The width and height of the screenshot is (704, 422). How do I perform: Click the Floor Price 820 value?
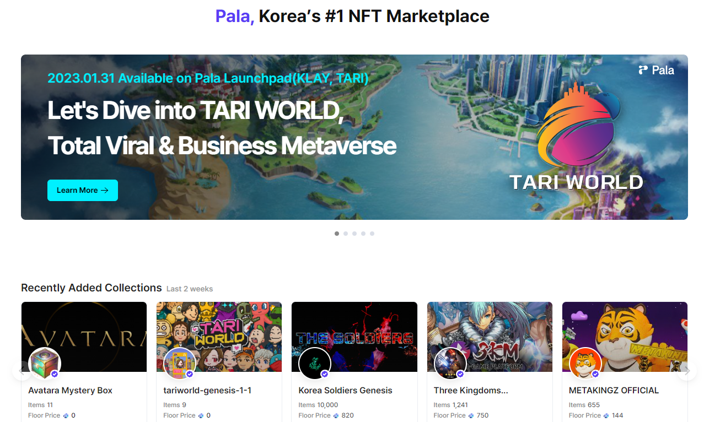(347, 415)
